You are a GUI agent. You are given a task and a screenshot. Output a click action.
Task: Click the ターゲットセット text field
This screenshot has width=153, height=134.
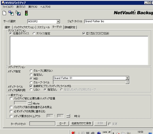tap(42, 123)
